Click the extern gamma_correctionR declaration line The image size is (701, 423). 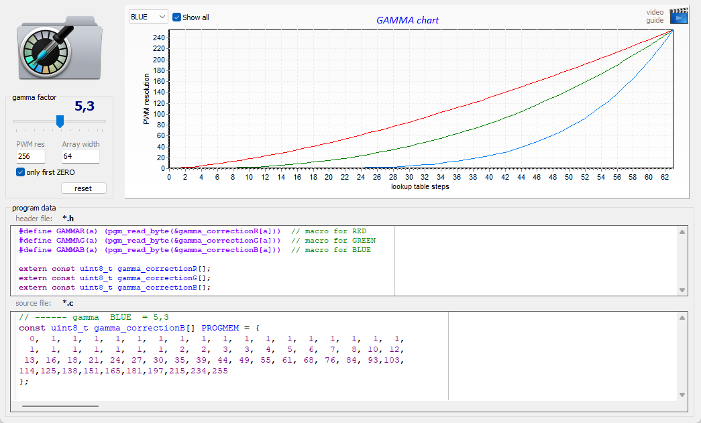tap(115, 268)
